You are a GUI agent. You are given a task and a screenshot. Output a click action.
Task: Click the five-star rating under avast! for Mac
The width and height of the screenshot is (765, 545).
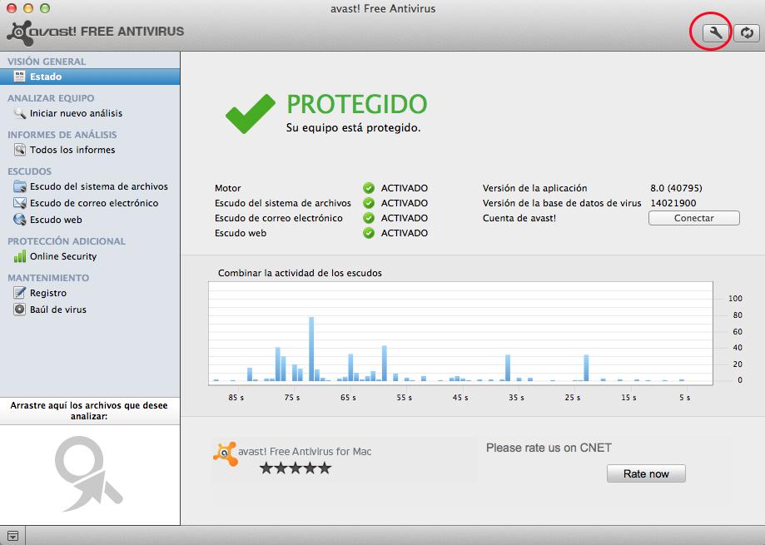pyautogui.click(x=295, y=468)
